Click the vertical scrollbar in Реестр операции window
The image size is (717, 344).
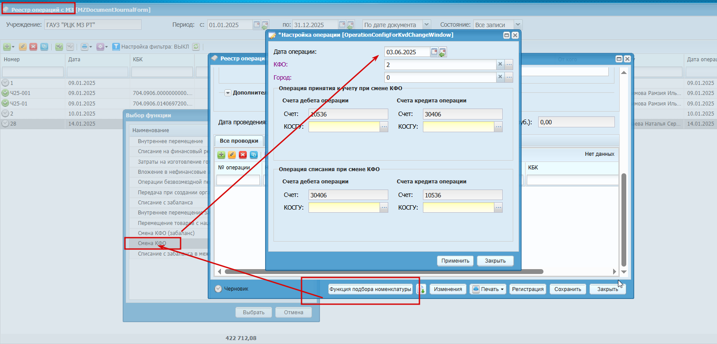point(624,220)
